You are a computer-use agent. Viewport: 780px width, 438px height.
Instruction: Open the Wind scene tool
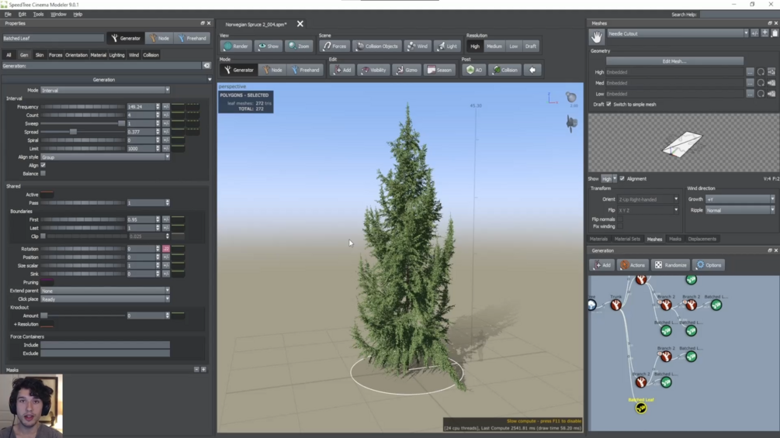click(x=418, y=47)
